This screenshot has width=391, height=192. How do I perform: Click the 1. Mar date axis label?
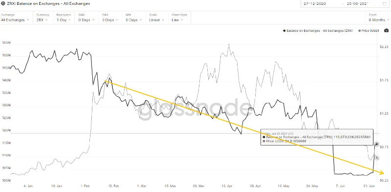142,186
